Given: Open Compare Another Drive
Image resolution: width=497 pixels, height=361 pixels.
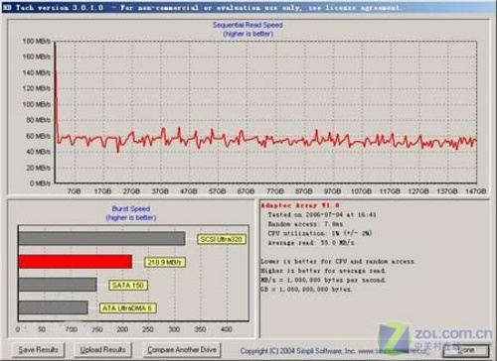Looking at the screenshot, I should 182,350.
